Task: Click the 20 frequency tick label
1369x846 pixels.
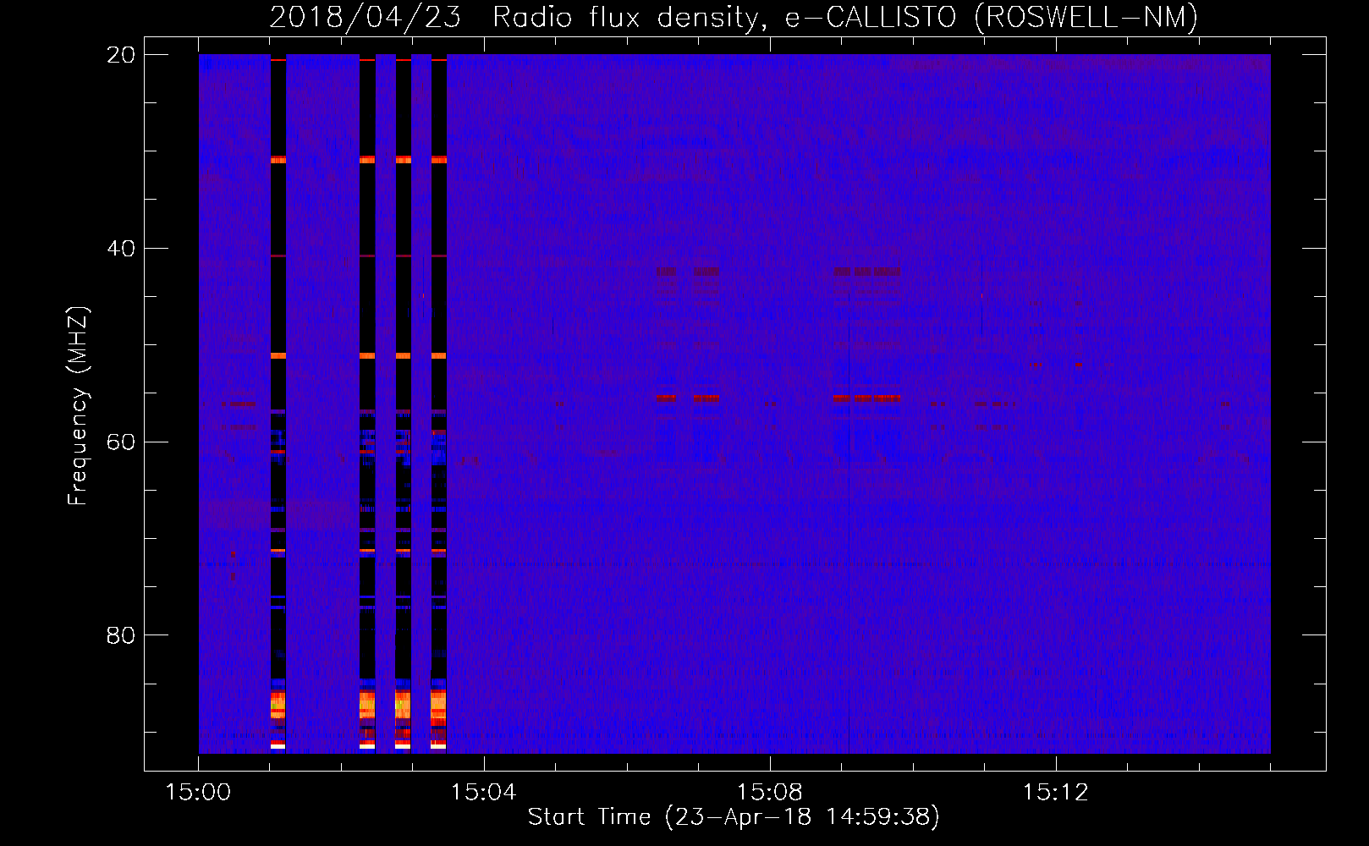Action: (121, 55)
